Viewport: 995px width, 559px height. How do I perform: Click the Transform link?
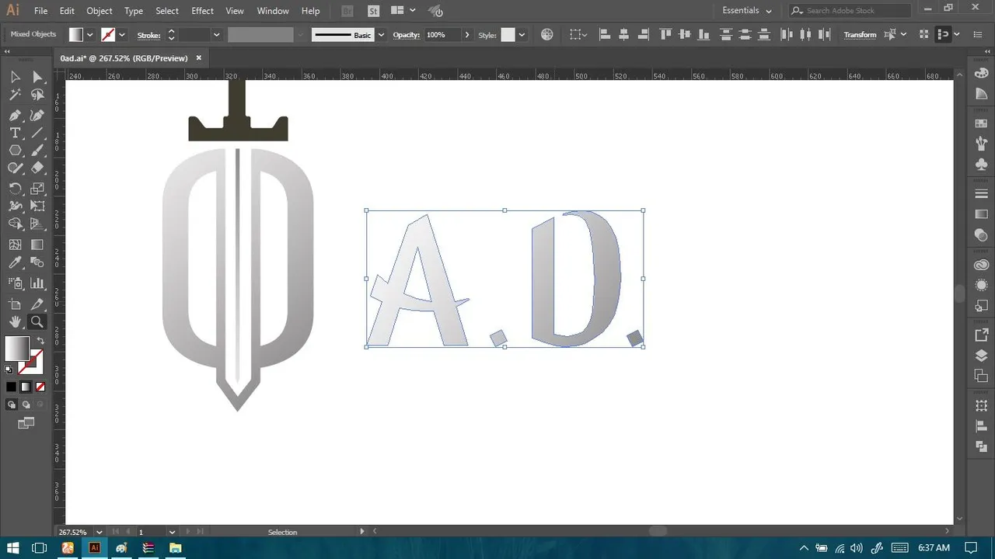[860, 35]
